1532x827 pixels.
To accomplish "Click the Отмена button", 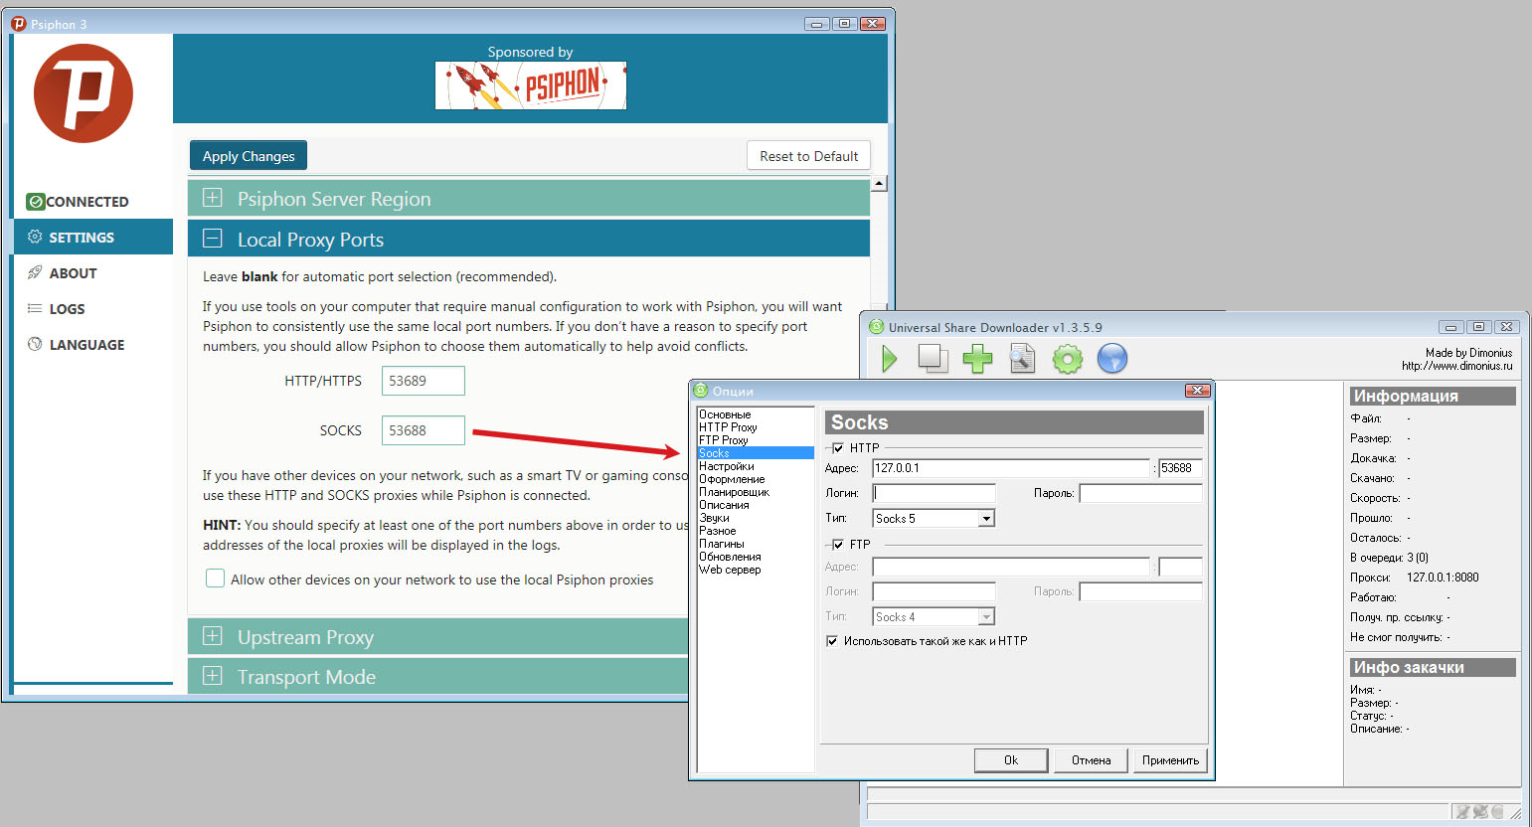I will pyautogui.click(x=1091, y=760).
